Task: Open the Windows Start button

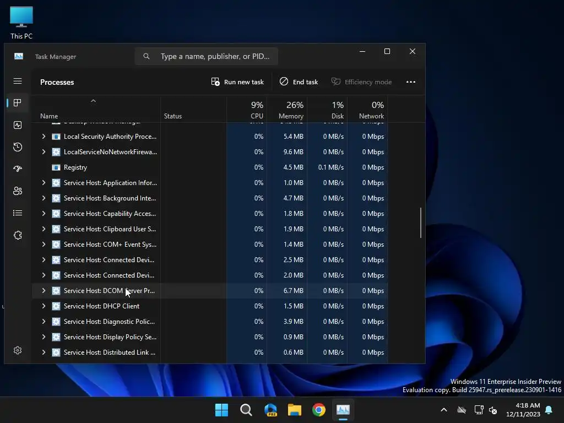Action: pos(221,410)
